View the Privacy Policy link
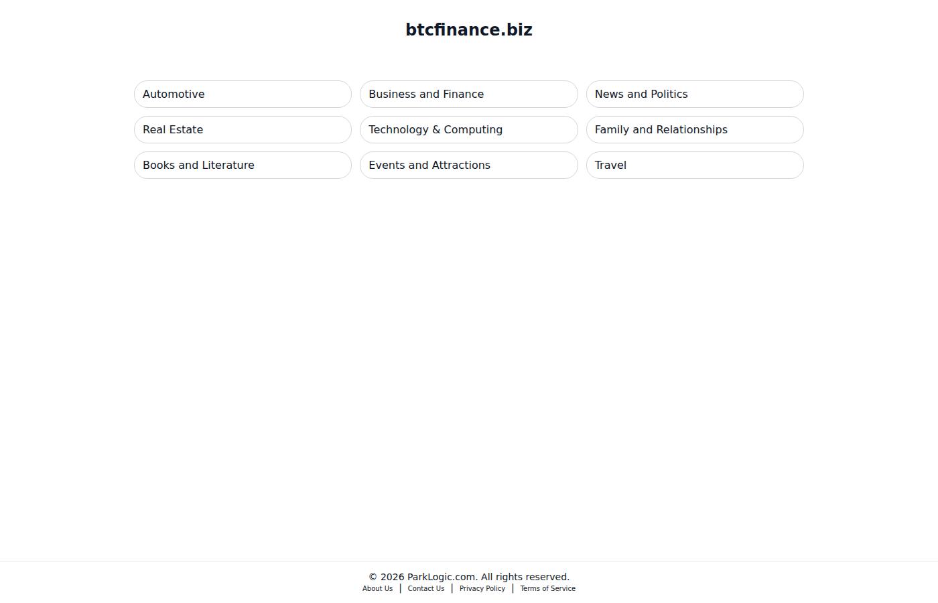 [482, 589]
